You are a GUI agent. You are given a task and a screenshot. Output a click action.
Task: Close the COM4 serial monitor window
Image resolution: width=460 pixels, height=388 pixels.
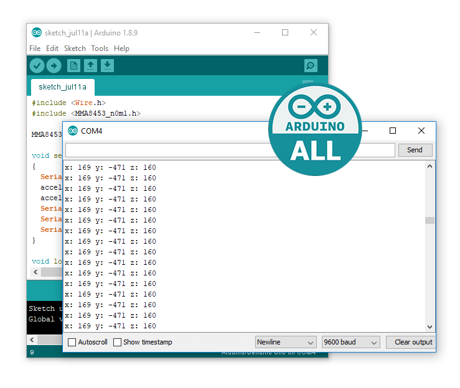(x=421, y=131)
